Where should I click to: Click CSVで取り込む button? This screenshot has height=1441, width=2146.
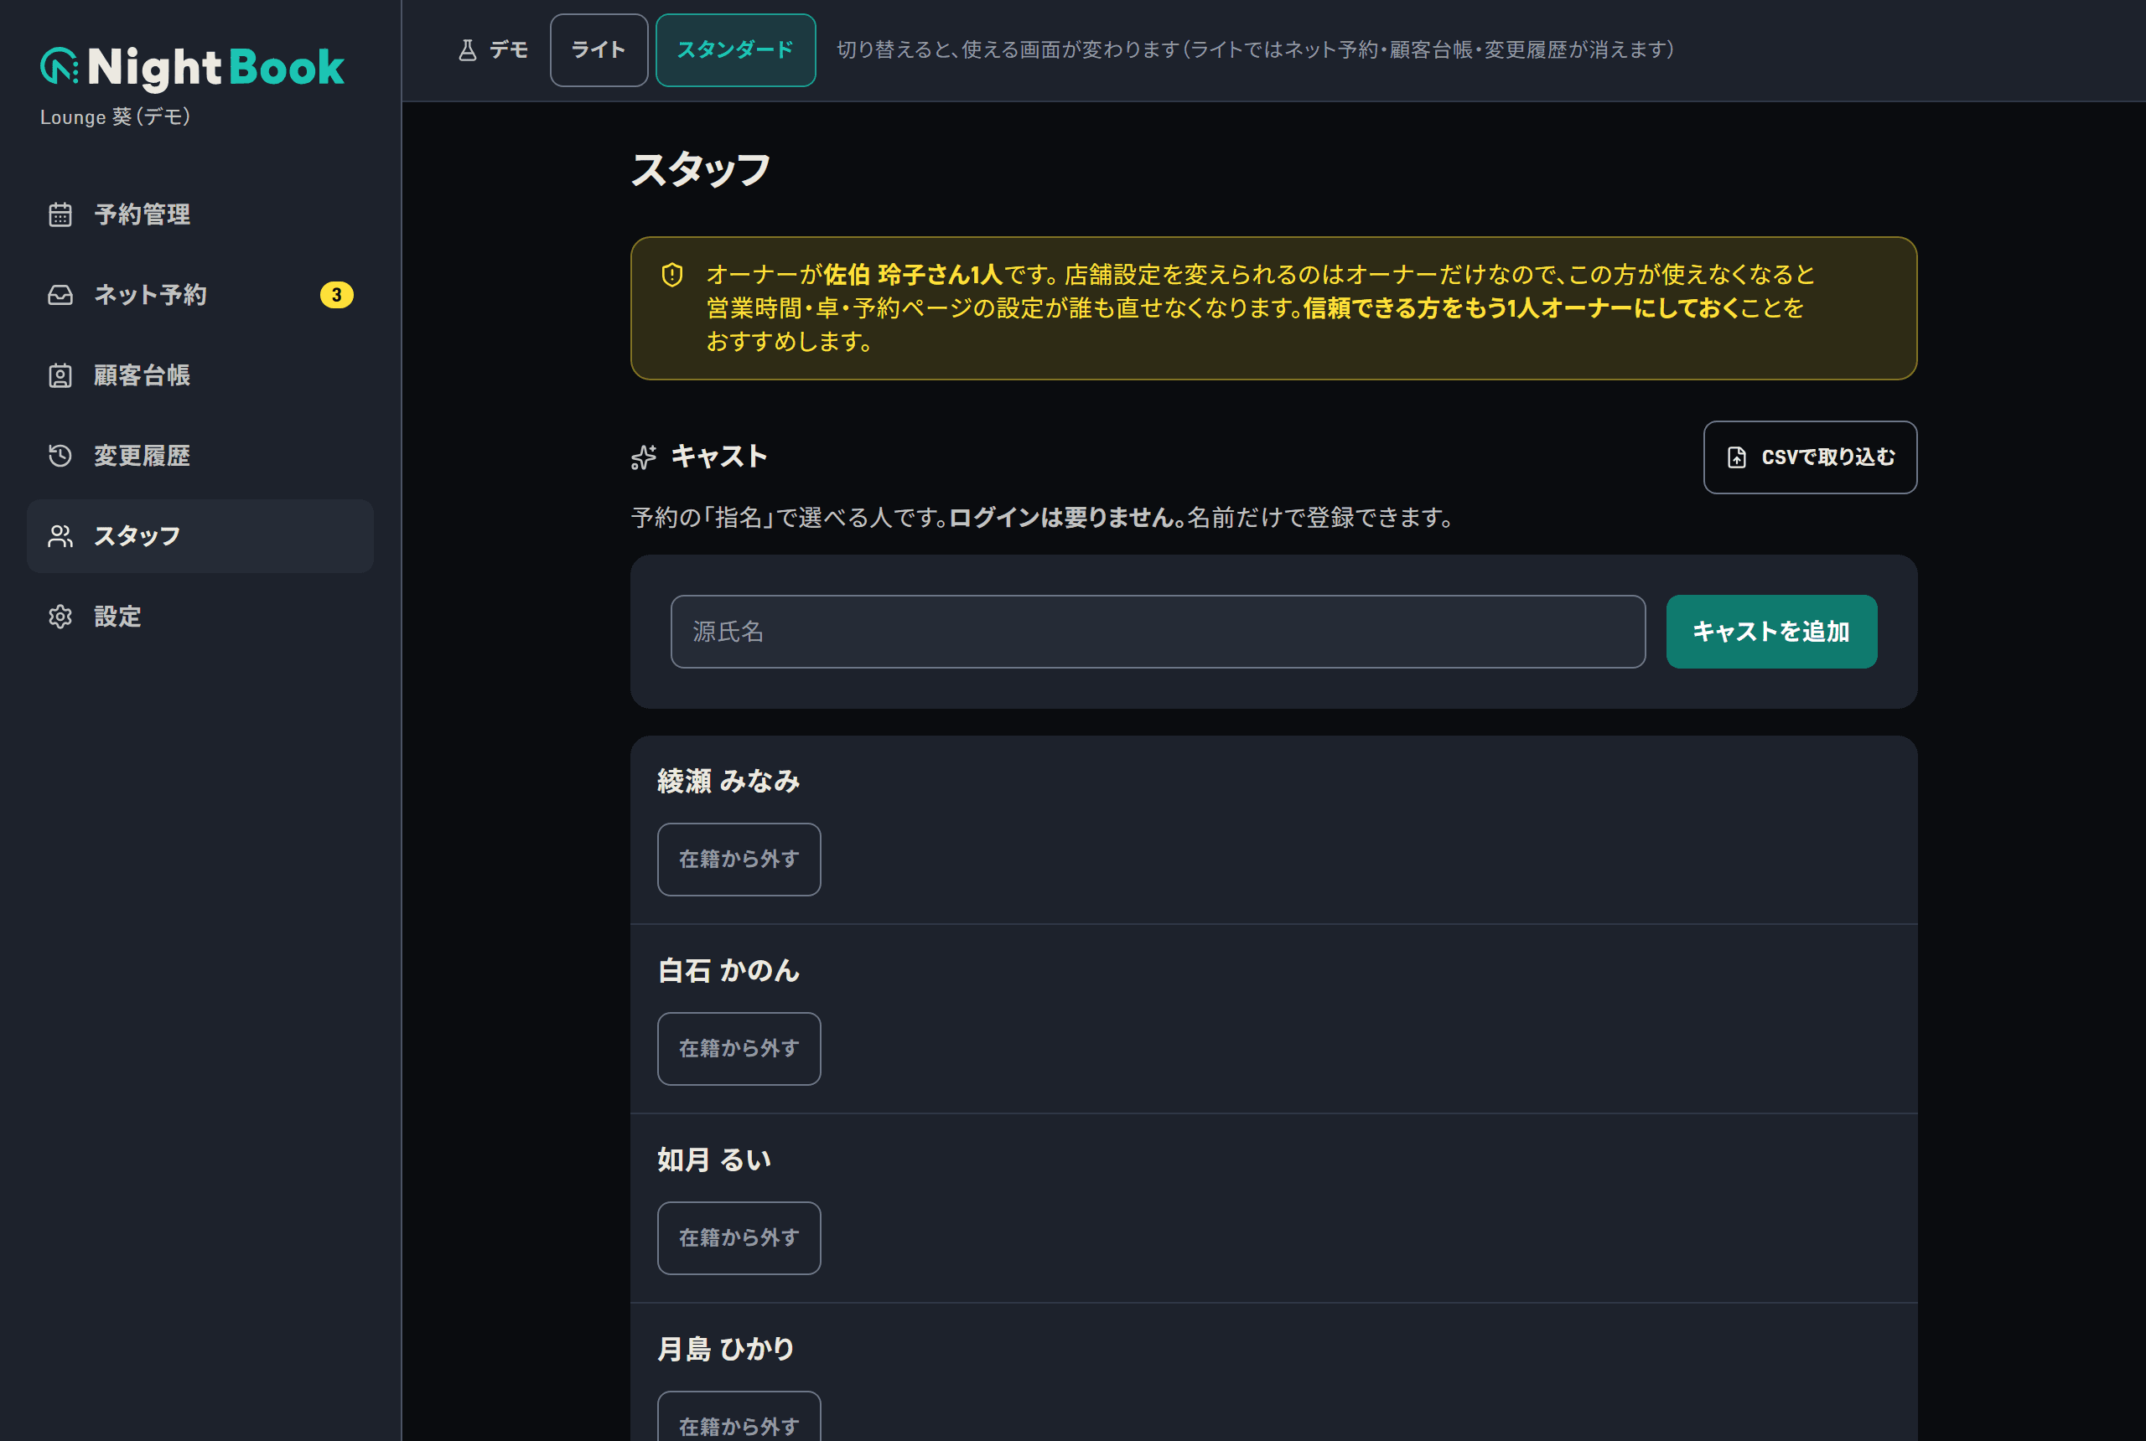(1810, 457)
